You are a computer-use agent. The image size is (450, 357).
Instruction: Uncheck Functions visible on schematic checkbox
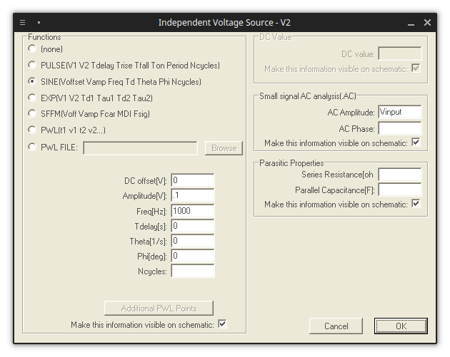(x=222, y=324)
